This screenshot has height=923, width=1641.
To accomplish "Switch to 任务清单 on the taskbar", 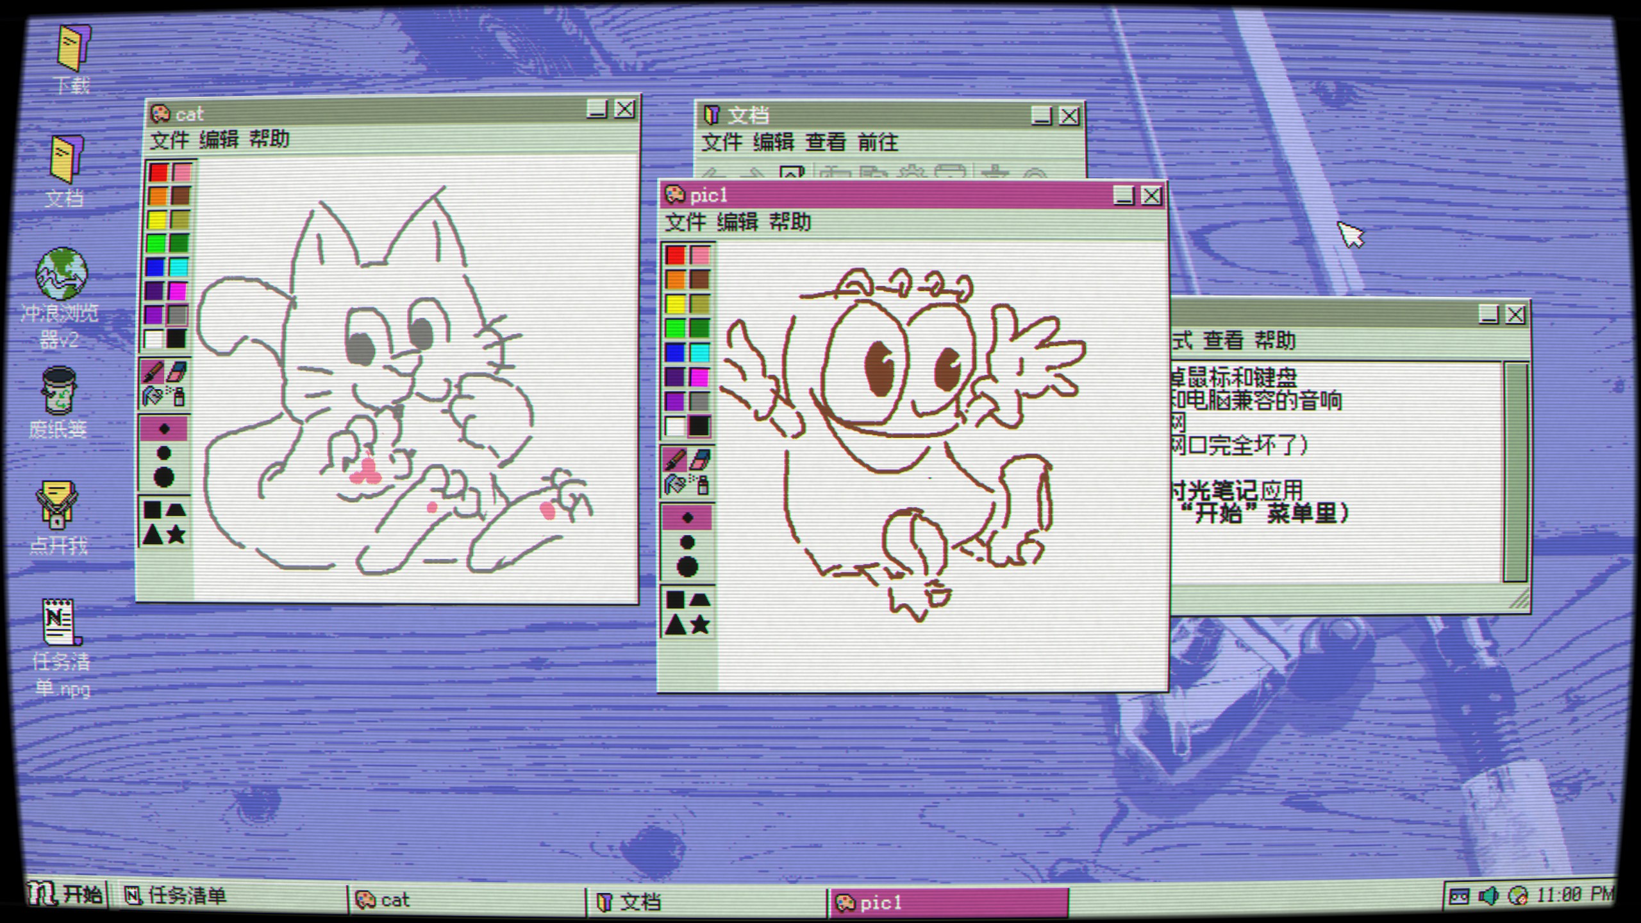I will (231, 895).
